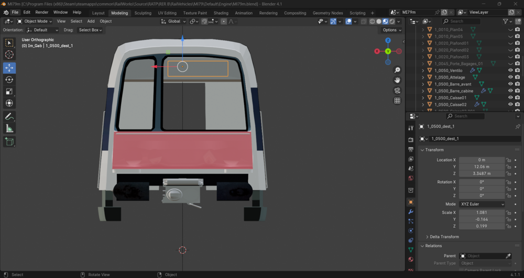This screenshot has height=278, width=524.
Task: Switch to the Shading workspace tab
Action: click(x=221, y=13)
